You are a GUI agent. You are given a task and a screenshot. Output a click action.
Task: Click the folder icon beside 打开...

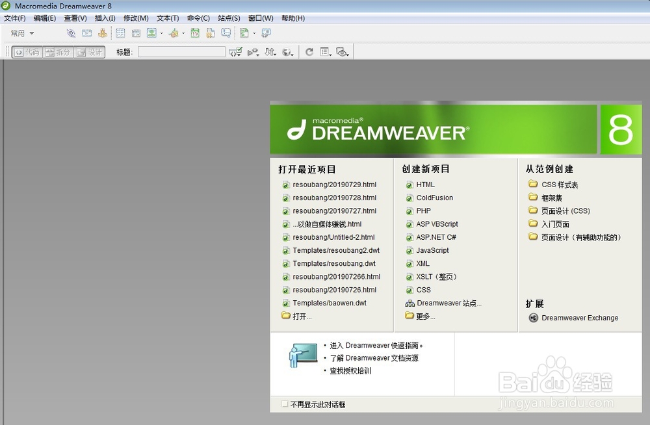click(285, 316)
